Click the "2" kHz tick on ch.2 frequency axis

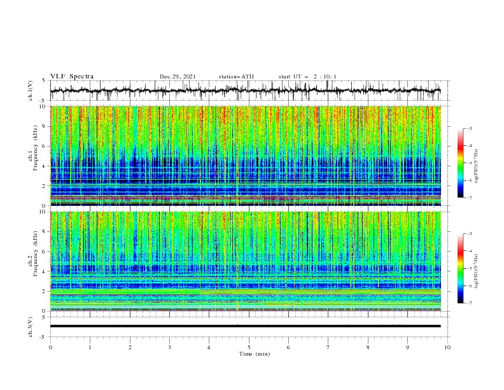pyautogui.click(x=45, y=291)
